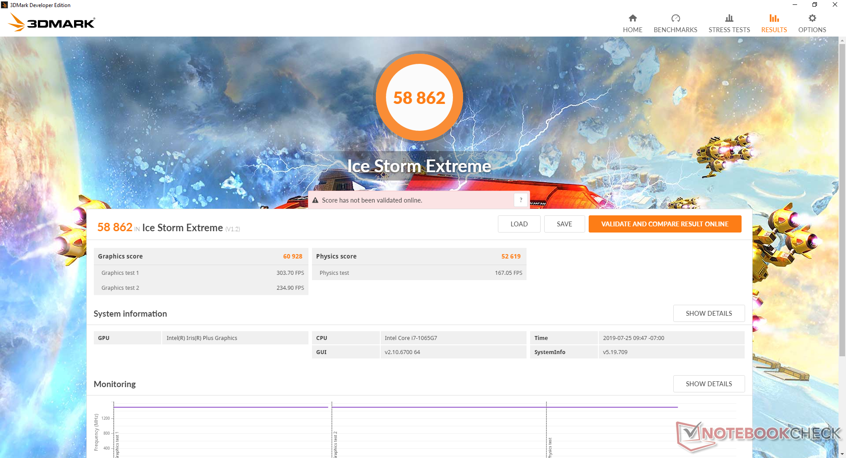Open Benchmarks gauge icon
The width and height of the screenshot is (846, 458).
tap(675, 18)
